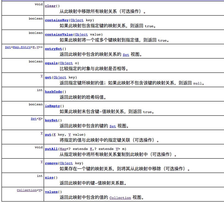Open the hashCode method link

tap(53, 92)
